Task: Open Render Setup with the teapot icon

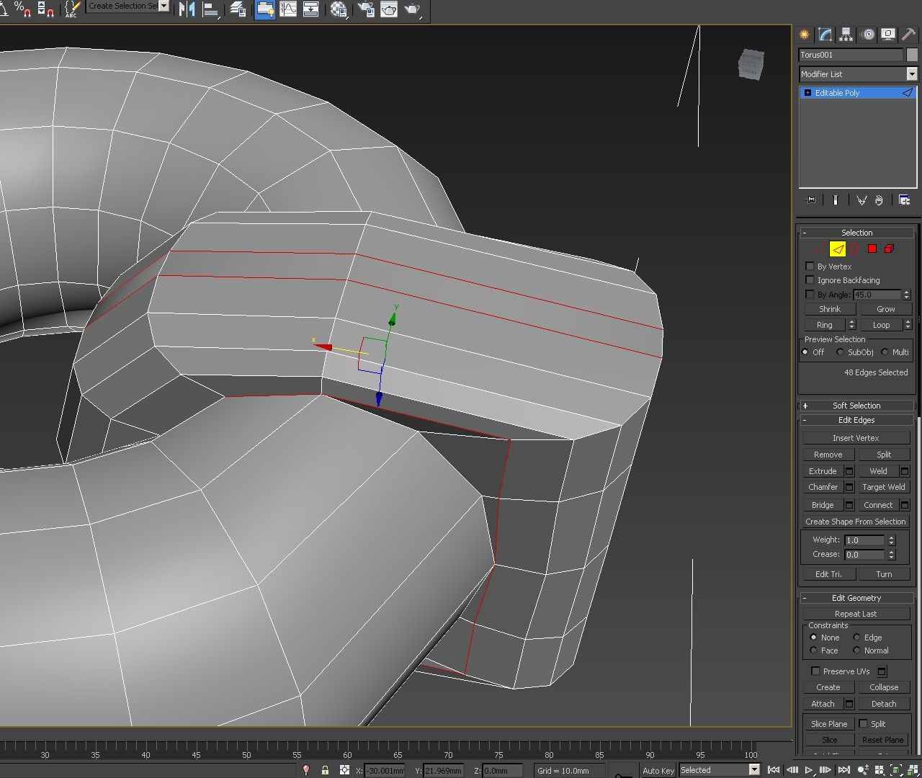Action: point(367,10)
